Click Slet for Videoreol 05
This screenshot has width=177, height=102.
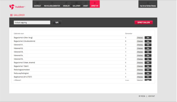point(148,59)
